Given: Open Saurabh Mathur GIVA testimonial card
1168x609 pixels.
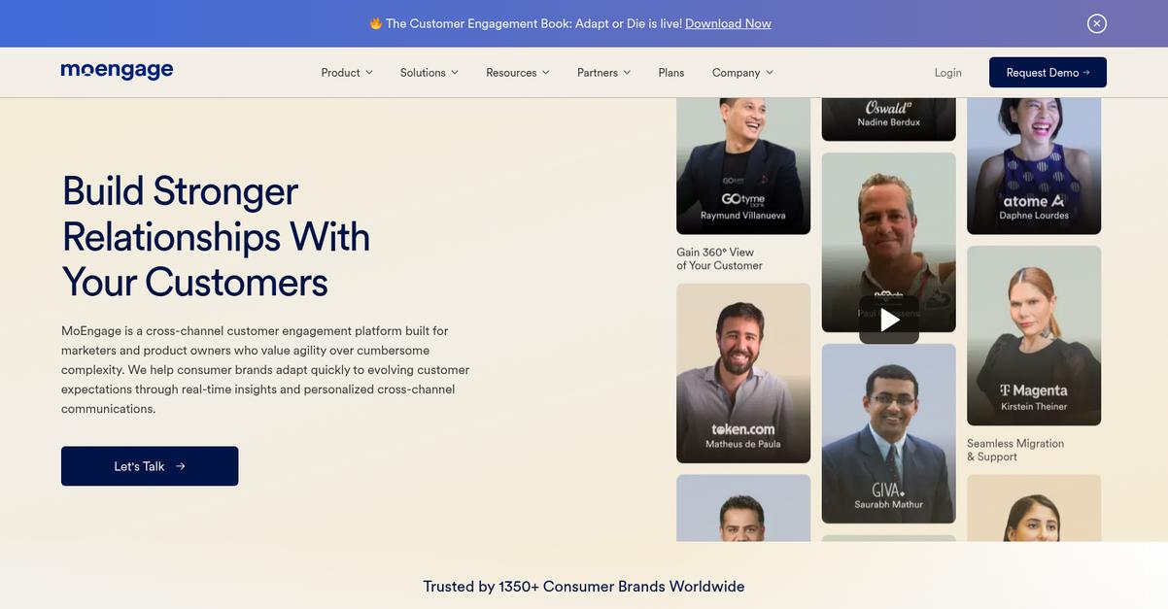Looking at the screenshot, I should [889, 433].
